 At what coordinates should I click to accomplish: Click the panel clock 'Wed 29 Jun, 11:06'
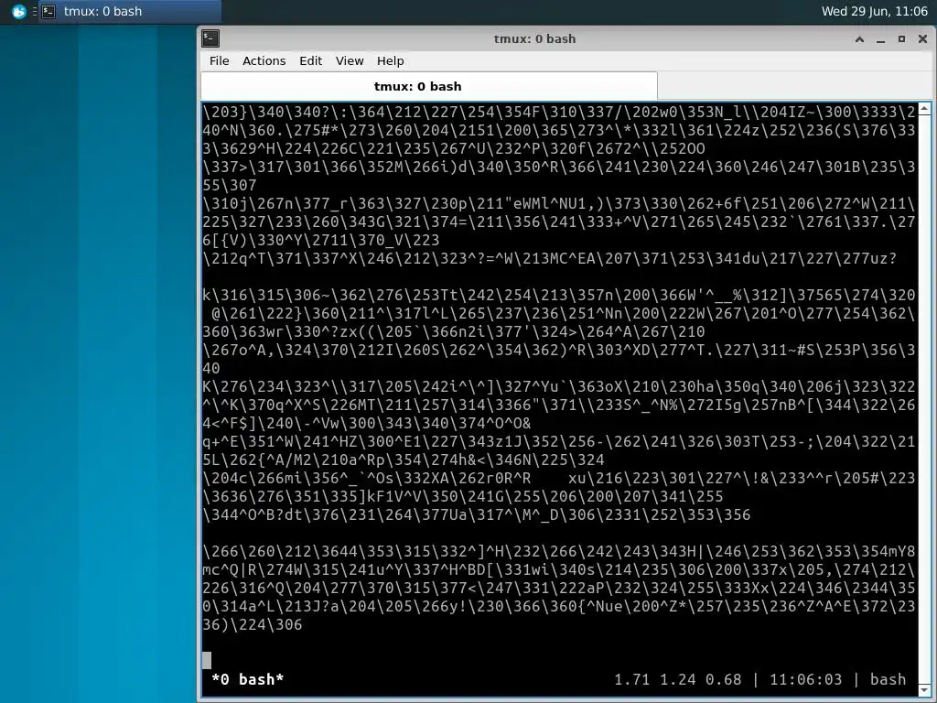coord(874,11)
